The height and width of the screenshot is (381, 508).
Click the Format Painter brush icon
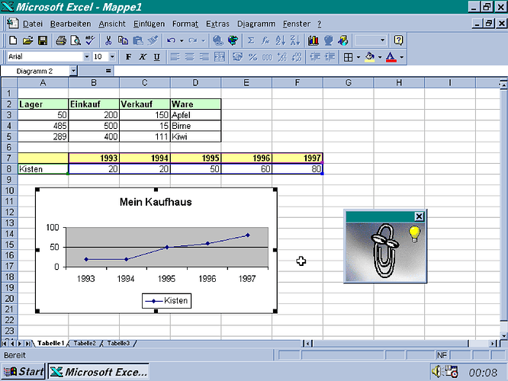click(153, 40)
